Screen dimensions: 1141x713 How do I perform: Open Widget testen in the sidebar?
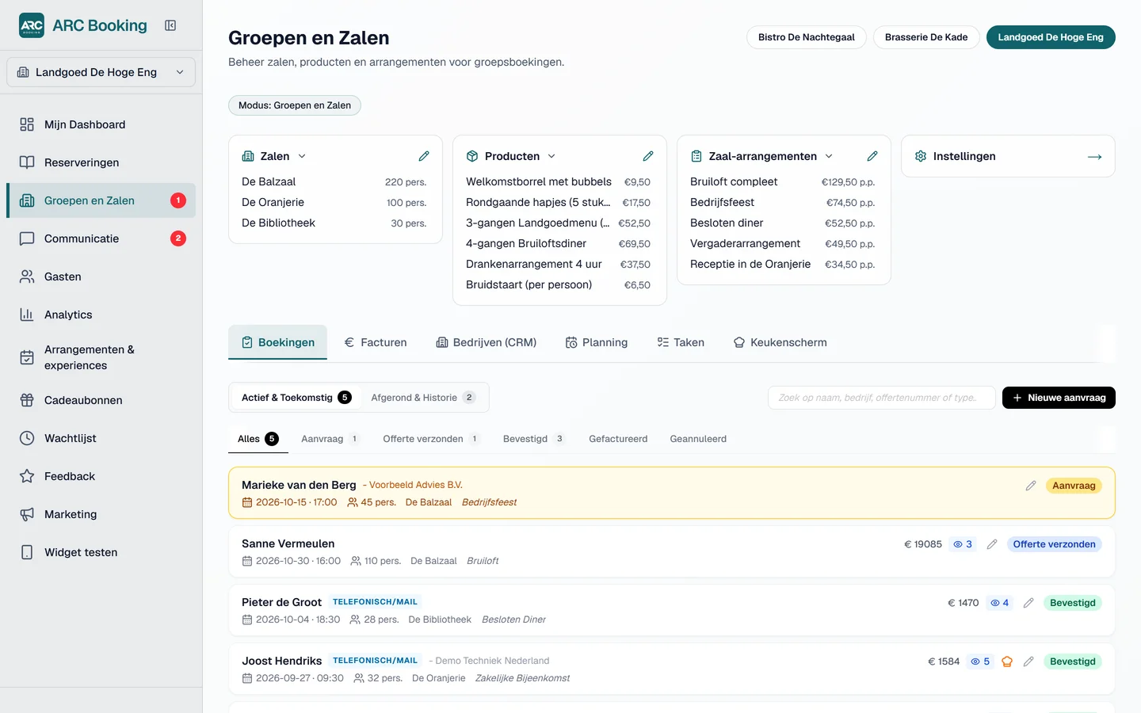(101, 552)
